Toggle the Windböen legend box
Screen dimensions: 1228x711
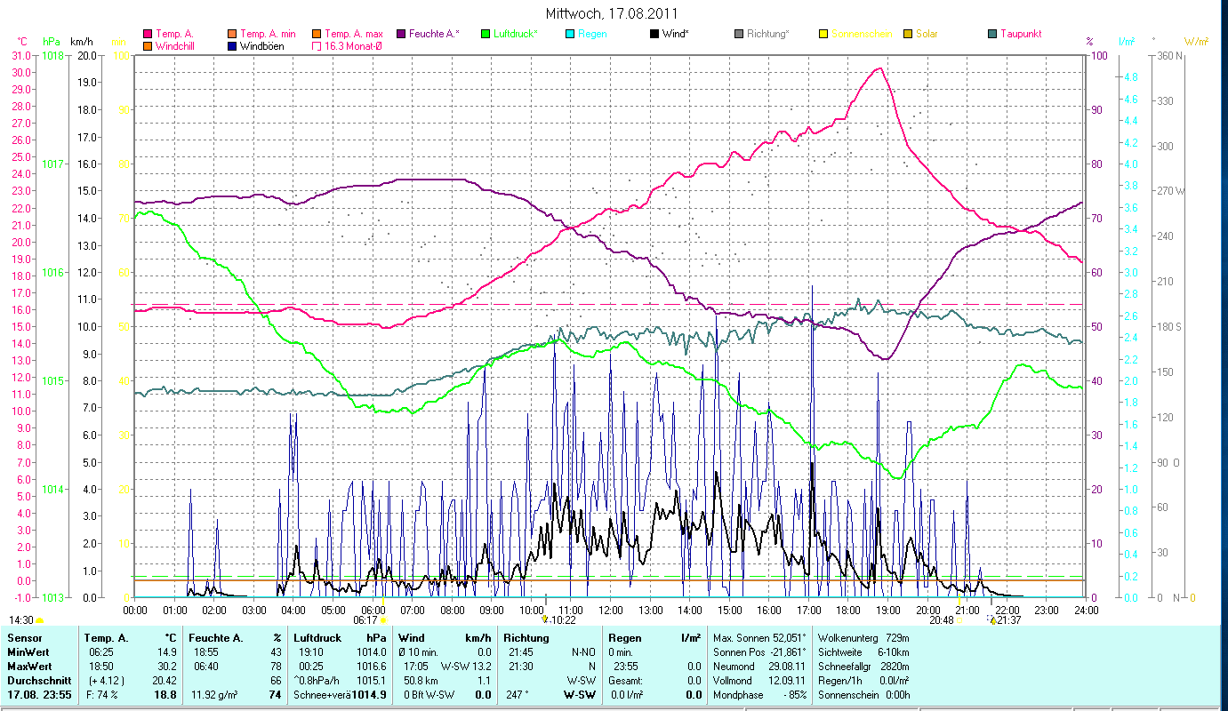click(233, 45)
